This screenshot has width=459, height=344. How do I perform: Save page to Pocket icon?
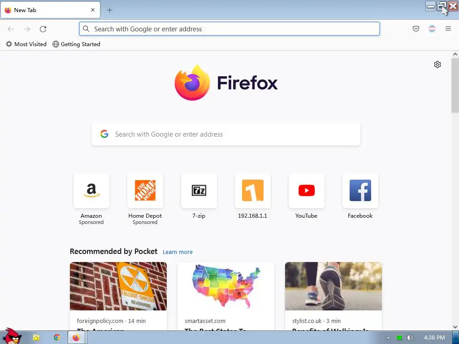416,29
